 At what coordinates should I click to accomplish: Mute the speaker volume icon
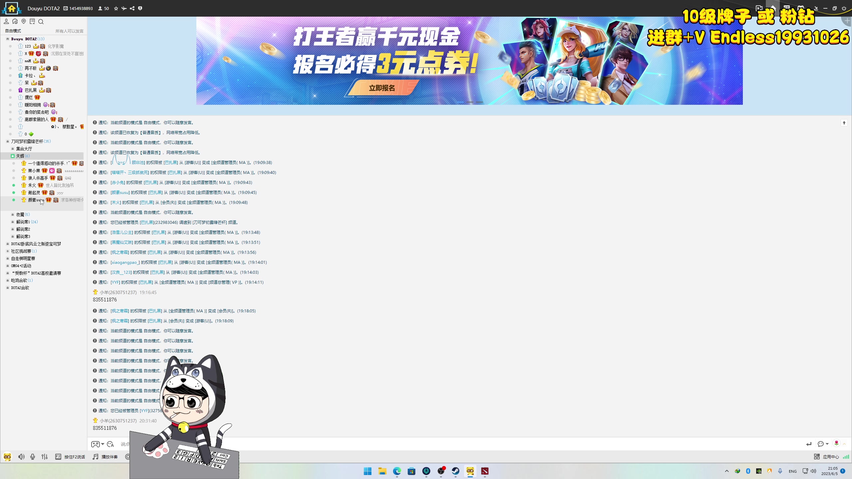(x=21, y=457)
